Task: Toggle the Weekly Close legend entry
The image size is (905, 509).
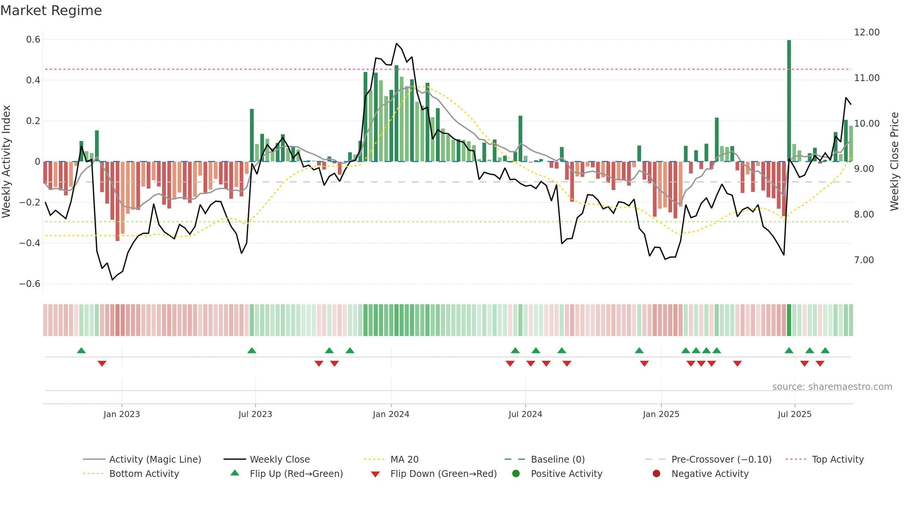Action: (267, 459)
